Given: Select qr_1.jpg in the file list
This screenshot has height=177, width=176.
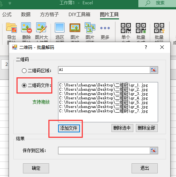Looking at the screenshot, I should pos(104,85).
